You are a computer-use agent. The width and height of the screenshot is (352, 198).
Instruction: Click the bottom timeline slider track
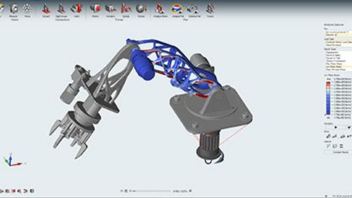pos(153,191)
